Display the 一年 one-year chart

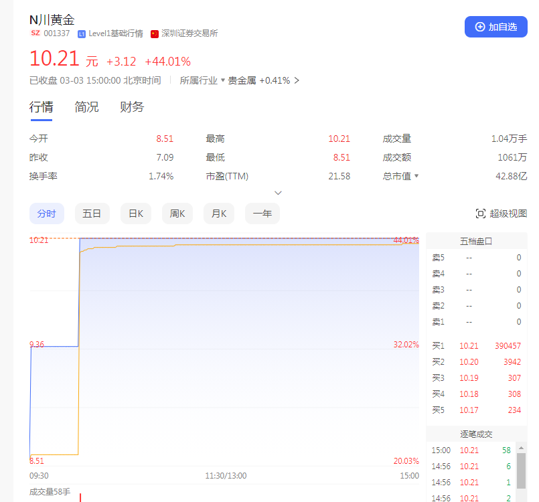tap(262, 214)
